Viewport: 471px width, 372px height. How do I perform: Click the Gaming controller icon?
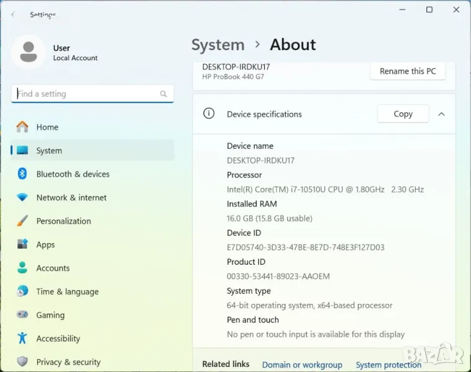(22, 315)
